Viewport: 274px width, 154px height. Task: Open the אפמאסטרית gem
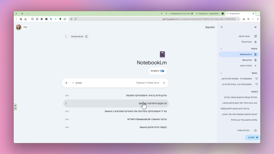[x=239, y=79]
